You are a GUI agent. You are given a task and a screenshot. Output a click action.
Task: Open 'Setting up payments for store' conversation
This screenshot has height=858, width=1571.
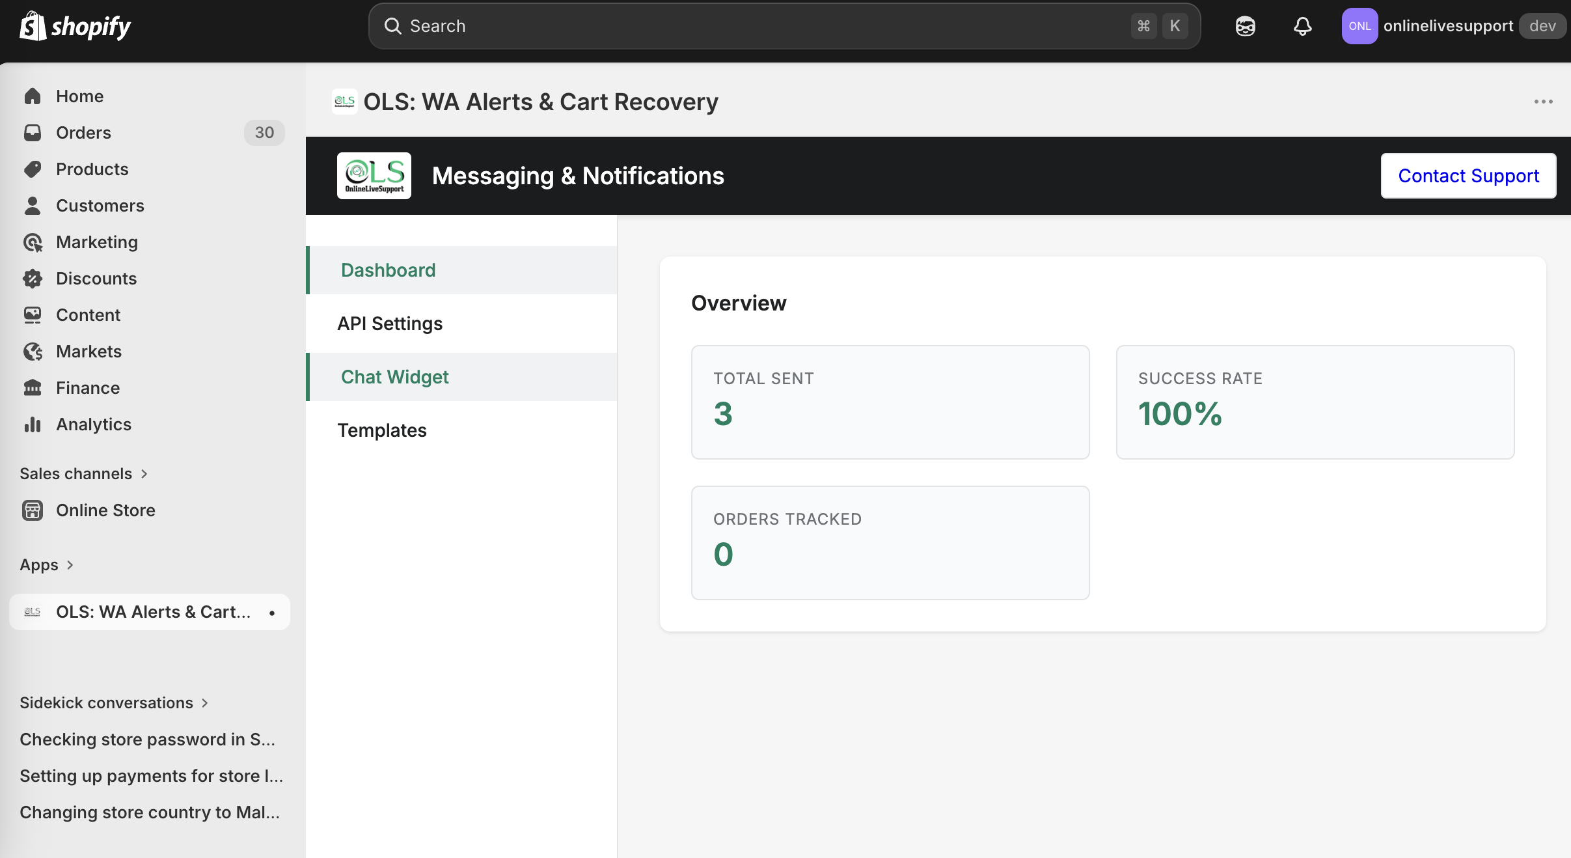pyautogui.click(x=151, y=776)
